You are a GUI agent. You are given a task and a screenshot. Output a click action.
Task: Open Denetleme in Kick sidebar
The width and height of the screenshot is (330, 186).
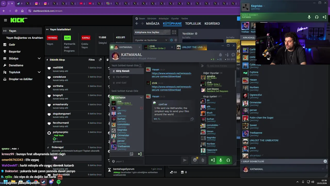pyautogui.click(x=22, y=65)
